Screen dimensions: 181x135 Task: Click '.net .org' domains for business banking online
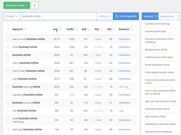click(x=123, y=87)
